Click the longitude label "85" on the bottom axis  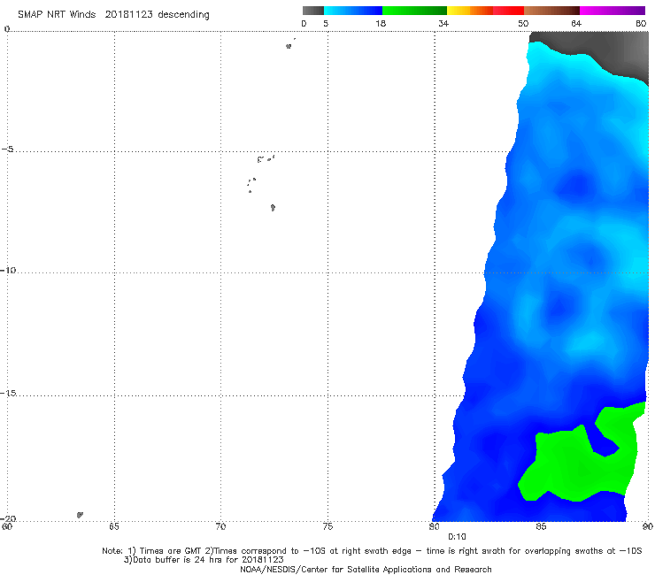tap(541, 526)
